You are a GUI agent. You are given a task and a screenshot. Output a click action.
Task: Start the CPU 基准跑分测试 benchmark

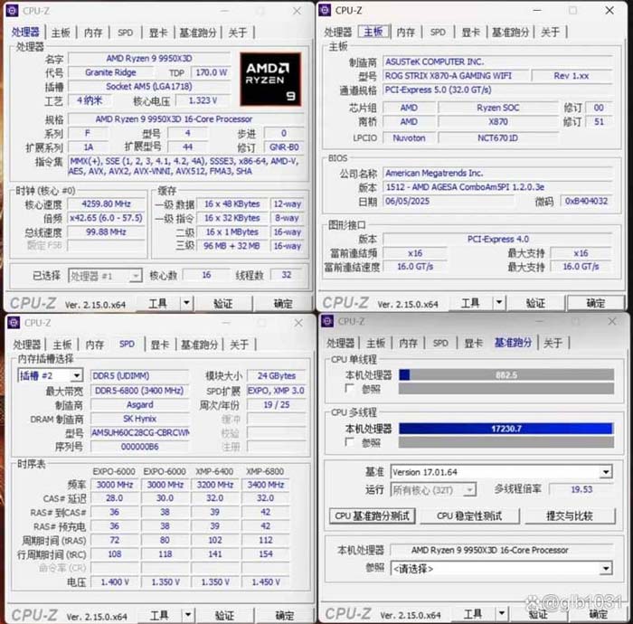tap(373, 515)
